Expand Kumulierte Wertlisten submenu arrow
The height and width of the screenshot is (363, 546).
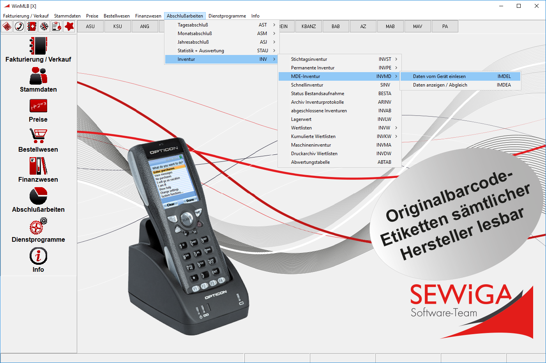(396, 136)
